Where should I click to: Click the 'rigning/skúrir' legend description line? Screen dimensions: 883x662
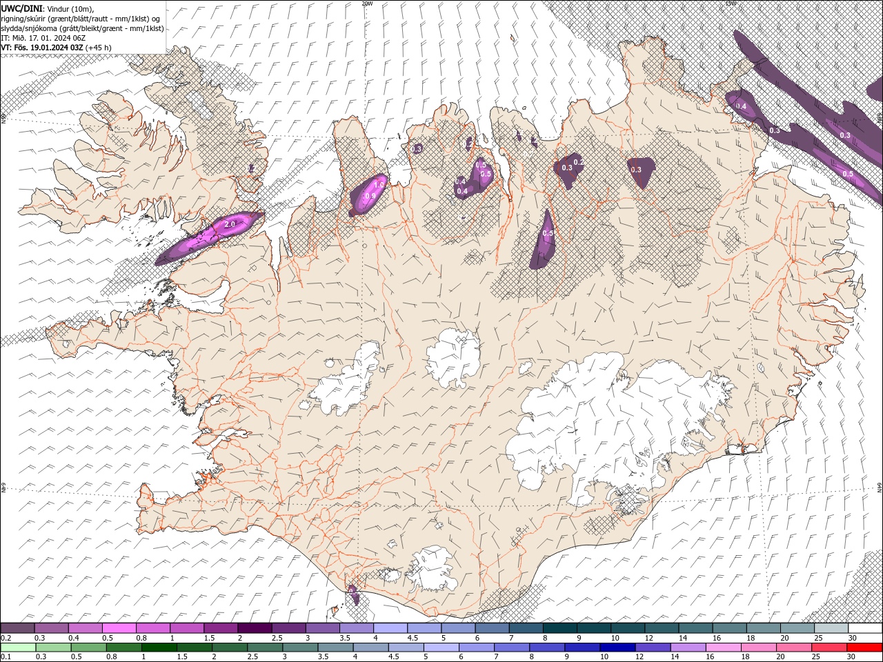(x=80, y=19)
